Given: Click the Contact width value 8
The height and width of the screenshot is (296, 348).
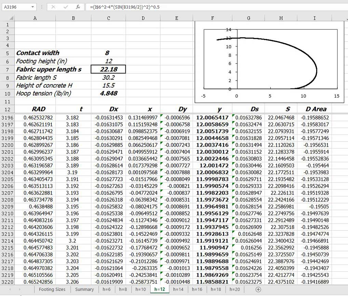Looking at the screenshot, I should tap(108, 53).
